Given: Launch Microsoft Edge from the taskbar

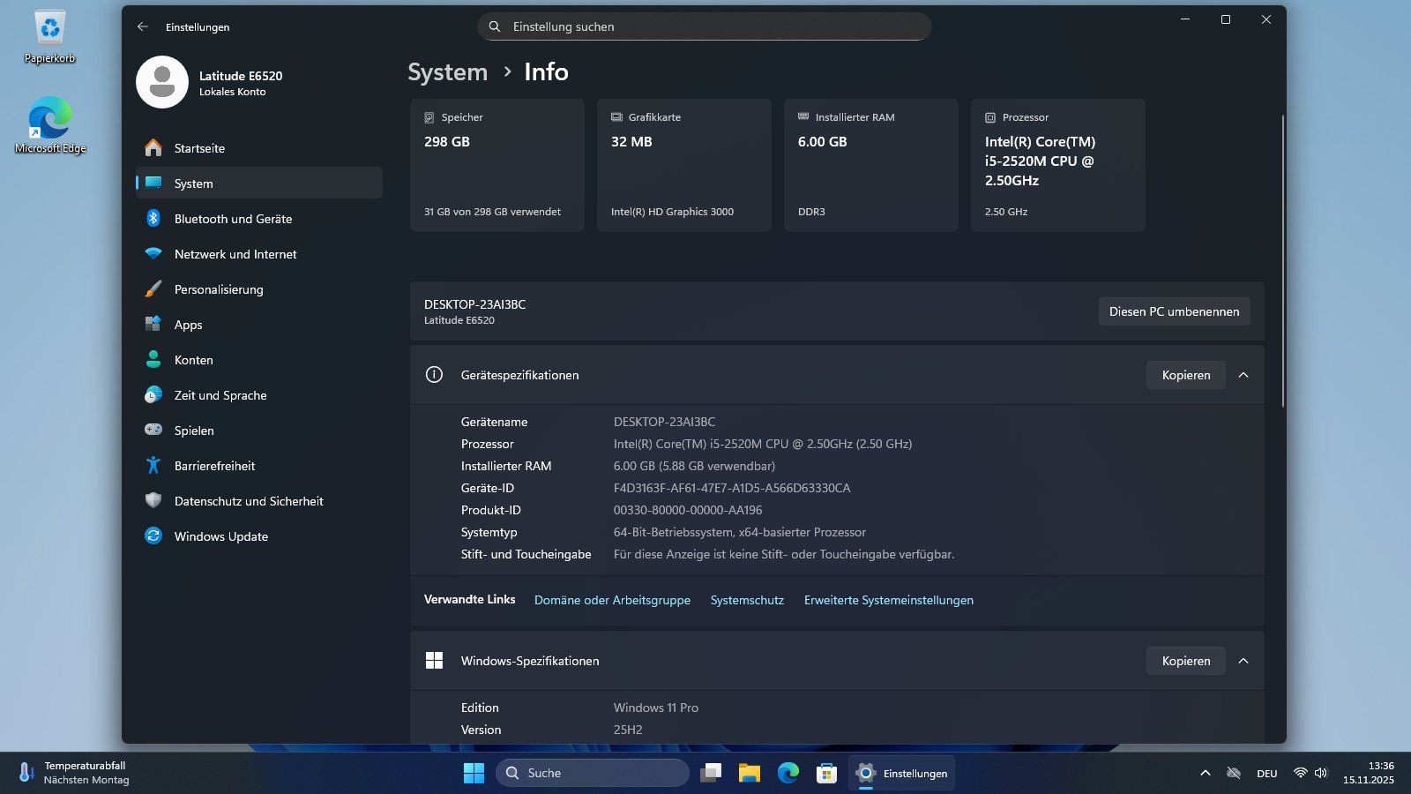Looking at the screenshot, I should (788, 773).
